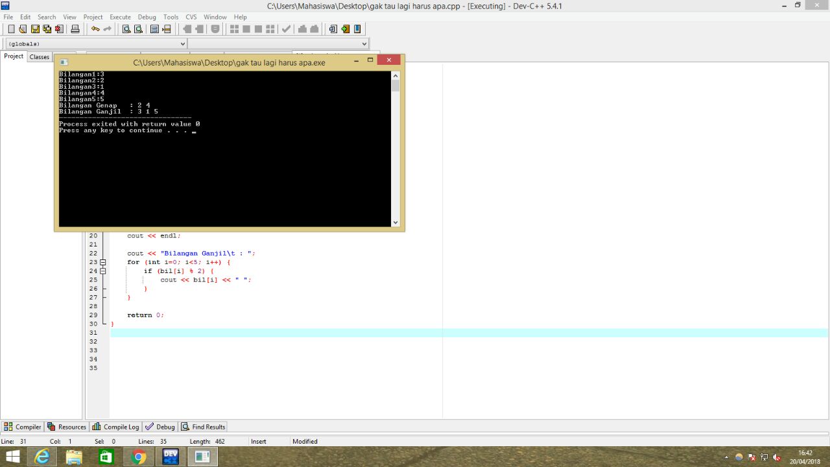Select the Undo icon on the toolbar

pos(96,29)
